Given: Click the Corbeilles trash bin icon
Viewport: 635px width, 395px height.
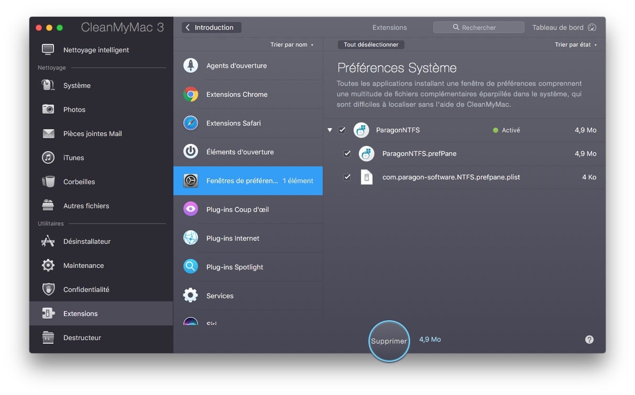Looking at the screenshot, I should click(x=48, y=182).
